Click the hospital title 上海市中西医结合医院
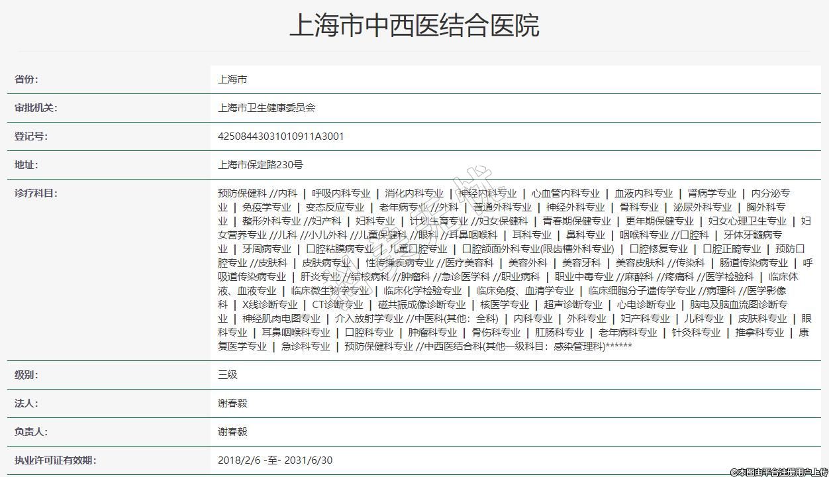 (414, 25)
